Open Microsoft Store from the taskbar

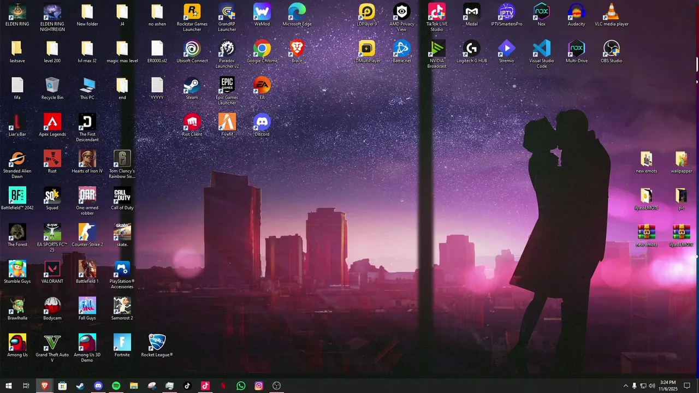pos(62,386)
